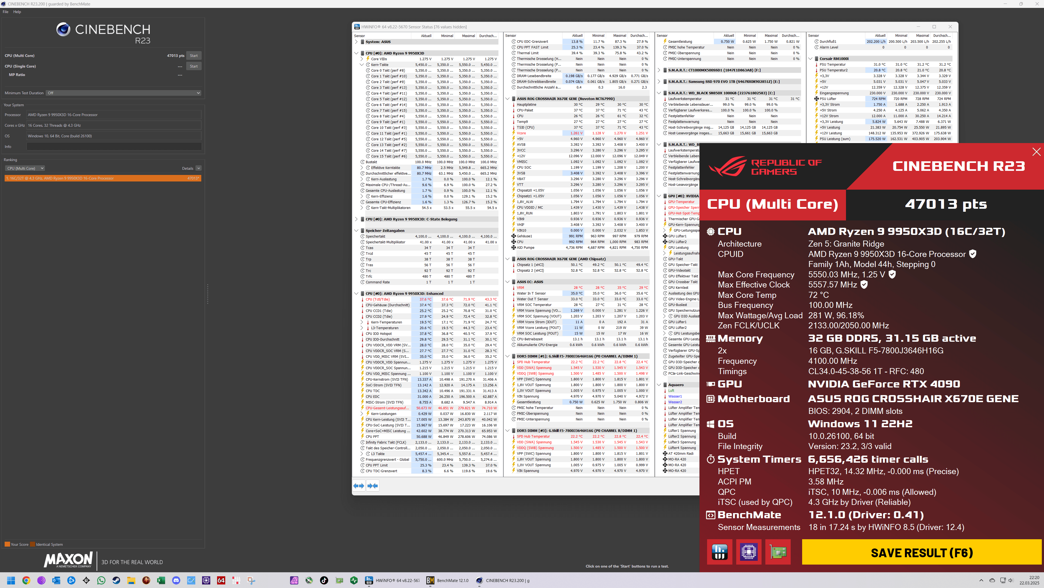The height and width of the screenshot is (588, 1044).
Task: Close the BenchMate result overlay
Action: point(1036,152)
